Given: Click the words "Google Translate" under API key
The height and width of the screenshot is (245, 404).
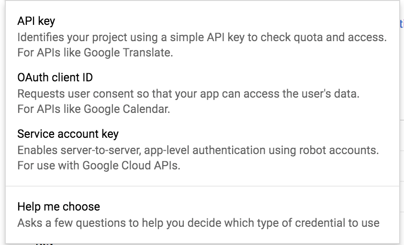Looking at the screenshot, I should click(127, 53).
